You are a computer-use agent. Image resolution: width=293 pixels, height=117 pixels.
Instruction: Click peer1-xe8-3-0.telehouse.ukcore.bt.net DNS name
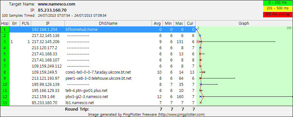click(99, 78)
